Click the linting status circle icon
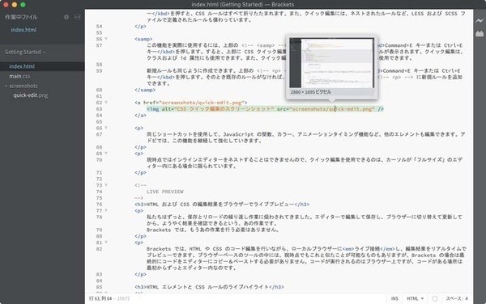Viewport: 486px width, 304px height. point(435,298)
